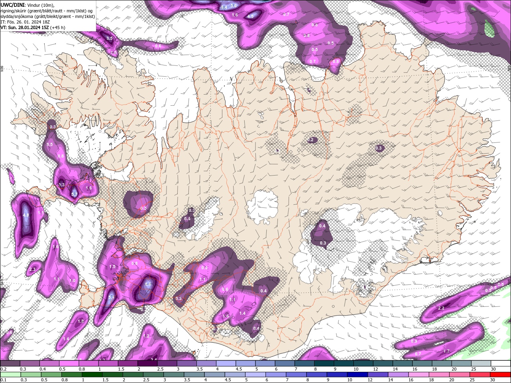This screenshot has height=383, width=511.
Task: Click the 'IT: Fös. 26. 01. 2024 18Z' line
Action: [25, 22]
